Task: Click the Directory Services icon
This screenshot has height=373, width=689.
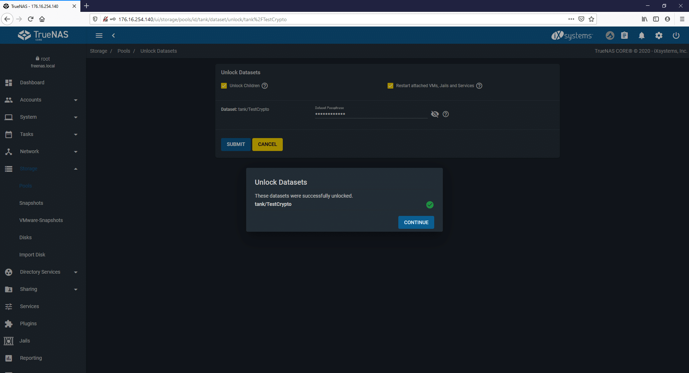Action: point(9,272)
